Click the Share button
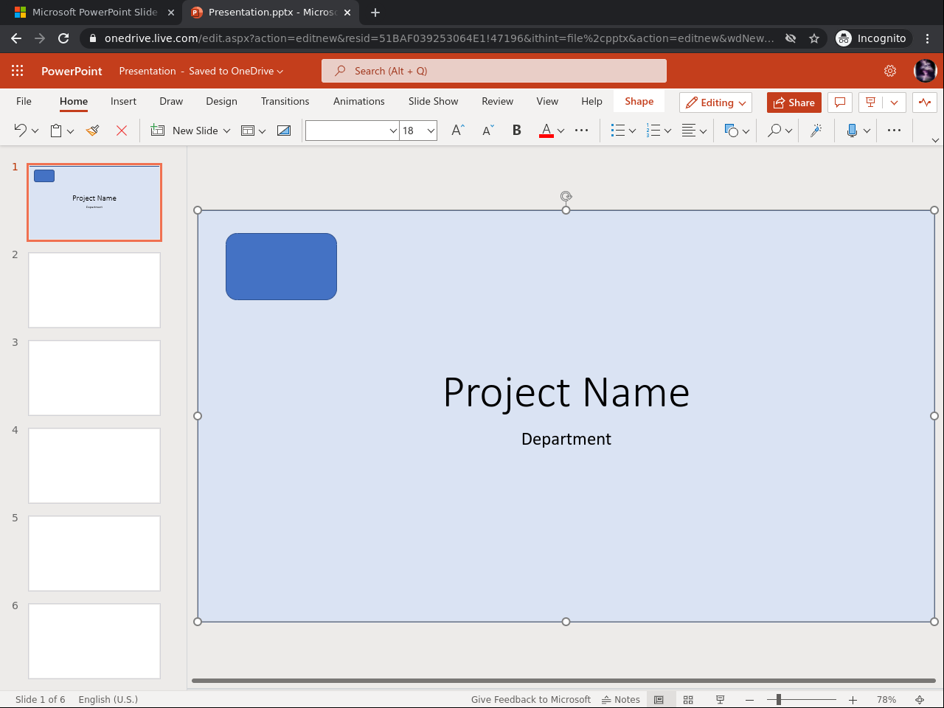944x708 pixels. coord(794,103)
